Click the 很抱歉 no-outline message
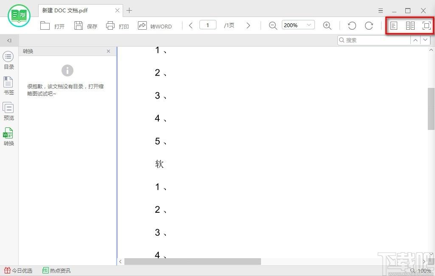Image resolution: width=435 pixels, height=276 pixels. click(65, 90)
